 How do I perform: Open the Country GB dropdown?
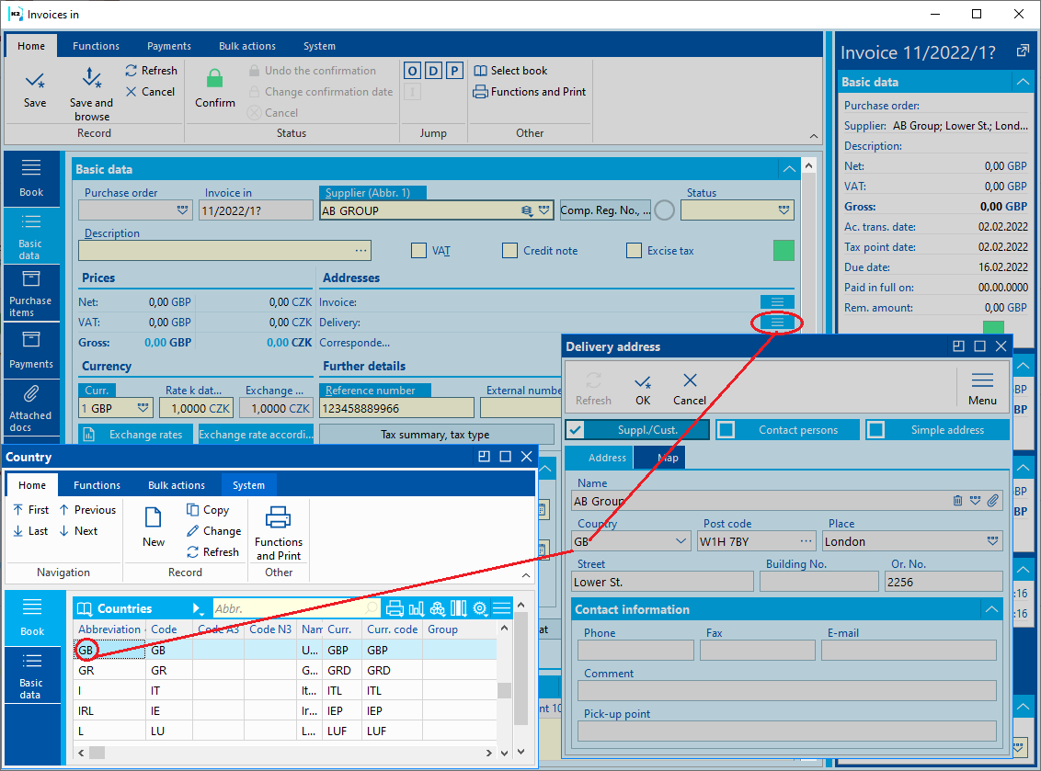coord(681,541)
